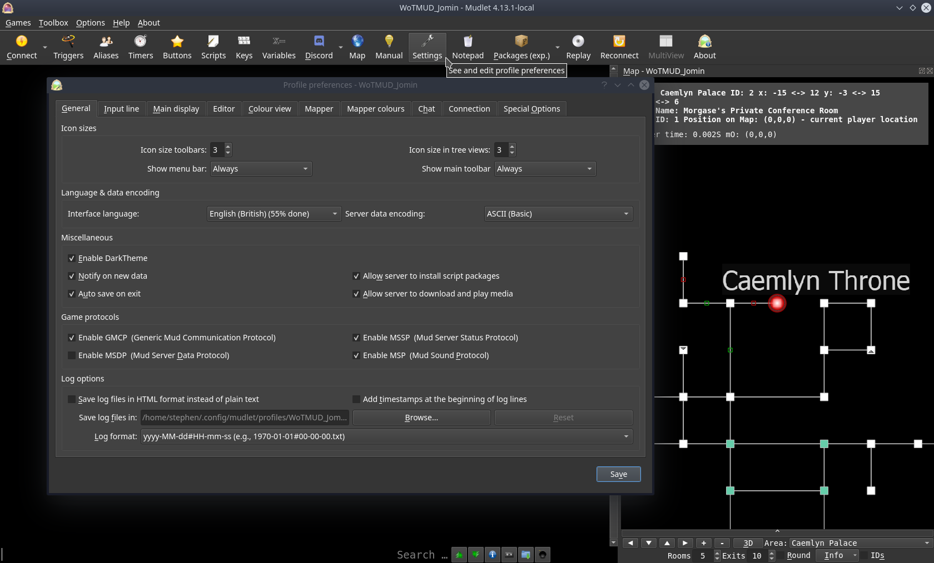The width and height of the screenshot is (934, 563).
Task: Toggle Allow server to download and play media
Action: click(356, 294)
